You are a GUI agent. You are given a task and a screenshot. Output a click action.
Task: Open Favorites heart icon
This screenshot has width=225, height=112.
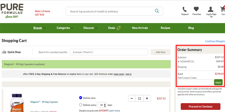[x=197, y=9]
